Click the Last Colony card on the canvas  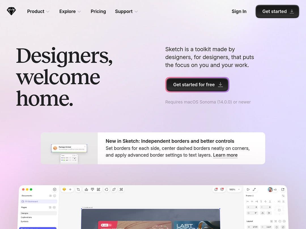click(x=197, y=225)
